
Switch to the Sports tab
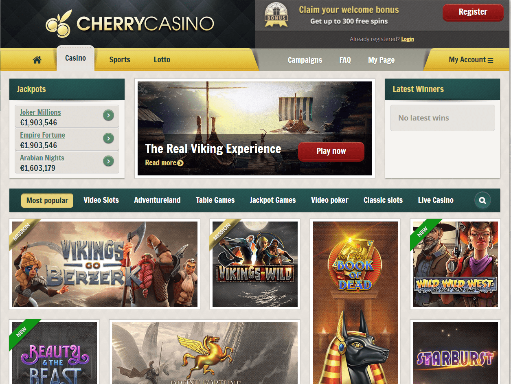point(120,59)
